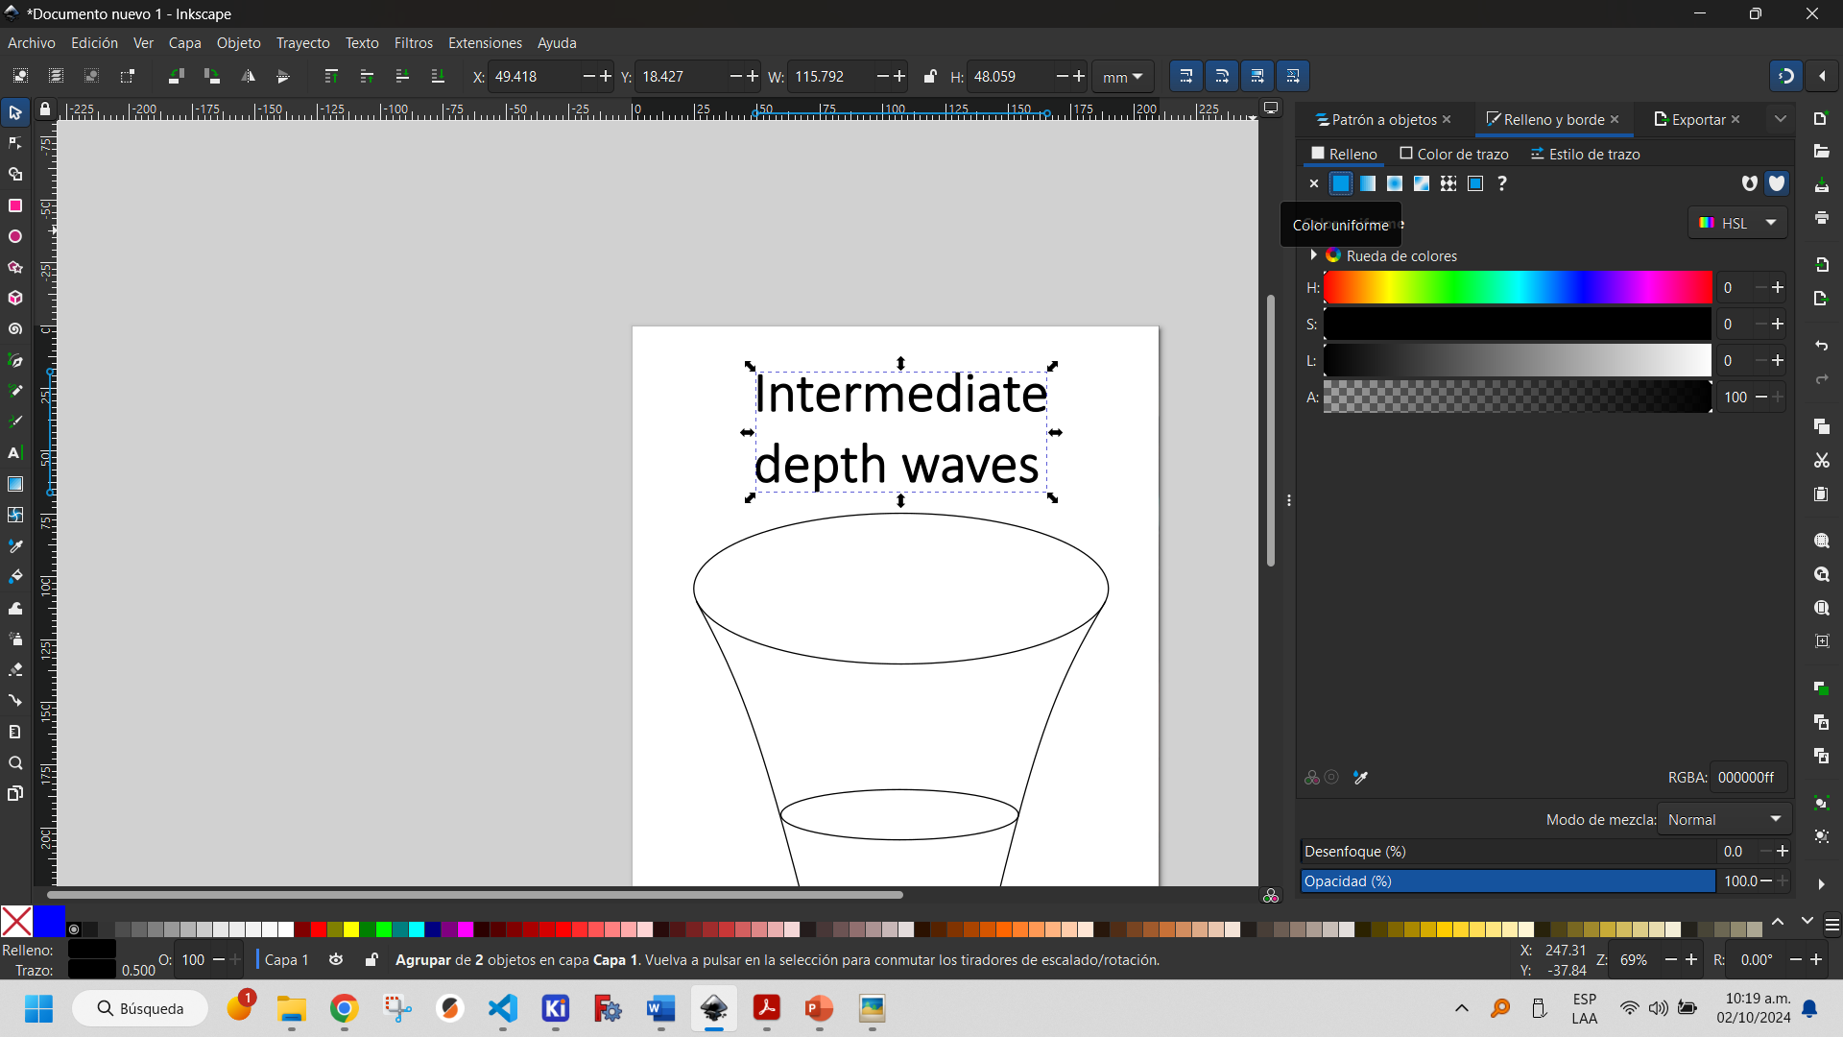The height and width of the screenshot is (1037, 1843).
Task: Expand Rueda de colores section
Action: click(x=1312, y=254)
